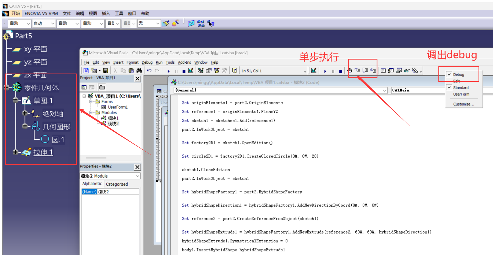Open Project Explorer from toolbar icon
Screen dimensions: 495x259
pyautogui.click(x=201, y=71)
